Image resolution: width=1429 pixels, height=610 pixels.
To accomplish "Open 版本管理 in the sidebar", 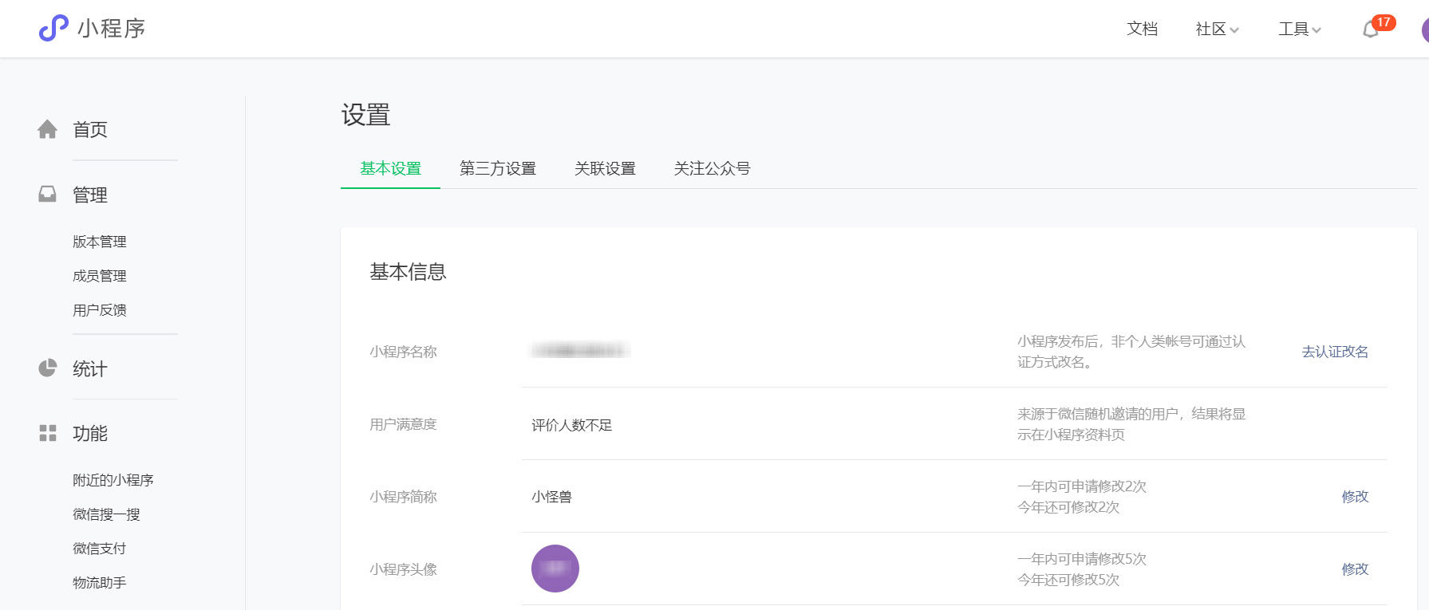I will click(x=100, y=242).
